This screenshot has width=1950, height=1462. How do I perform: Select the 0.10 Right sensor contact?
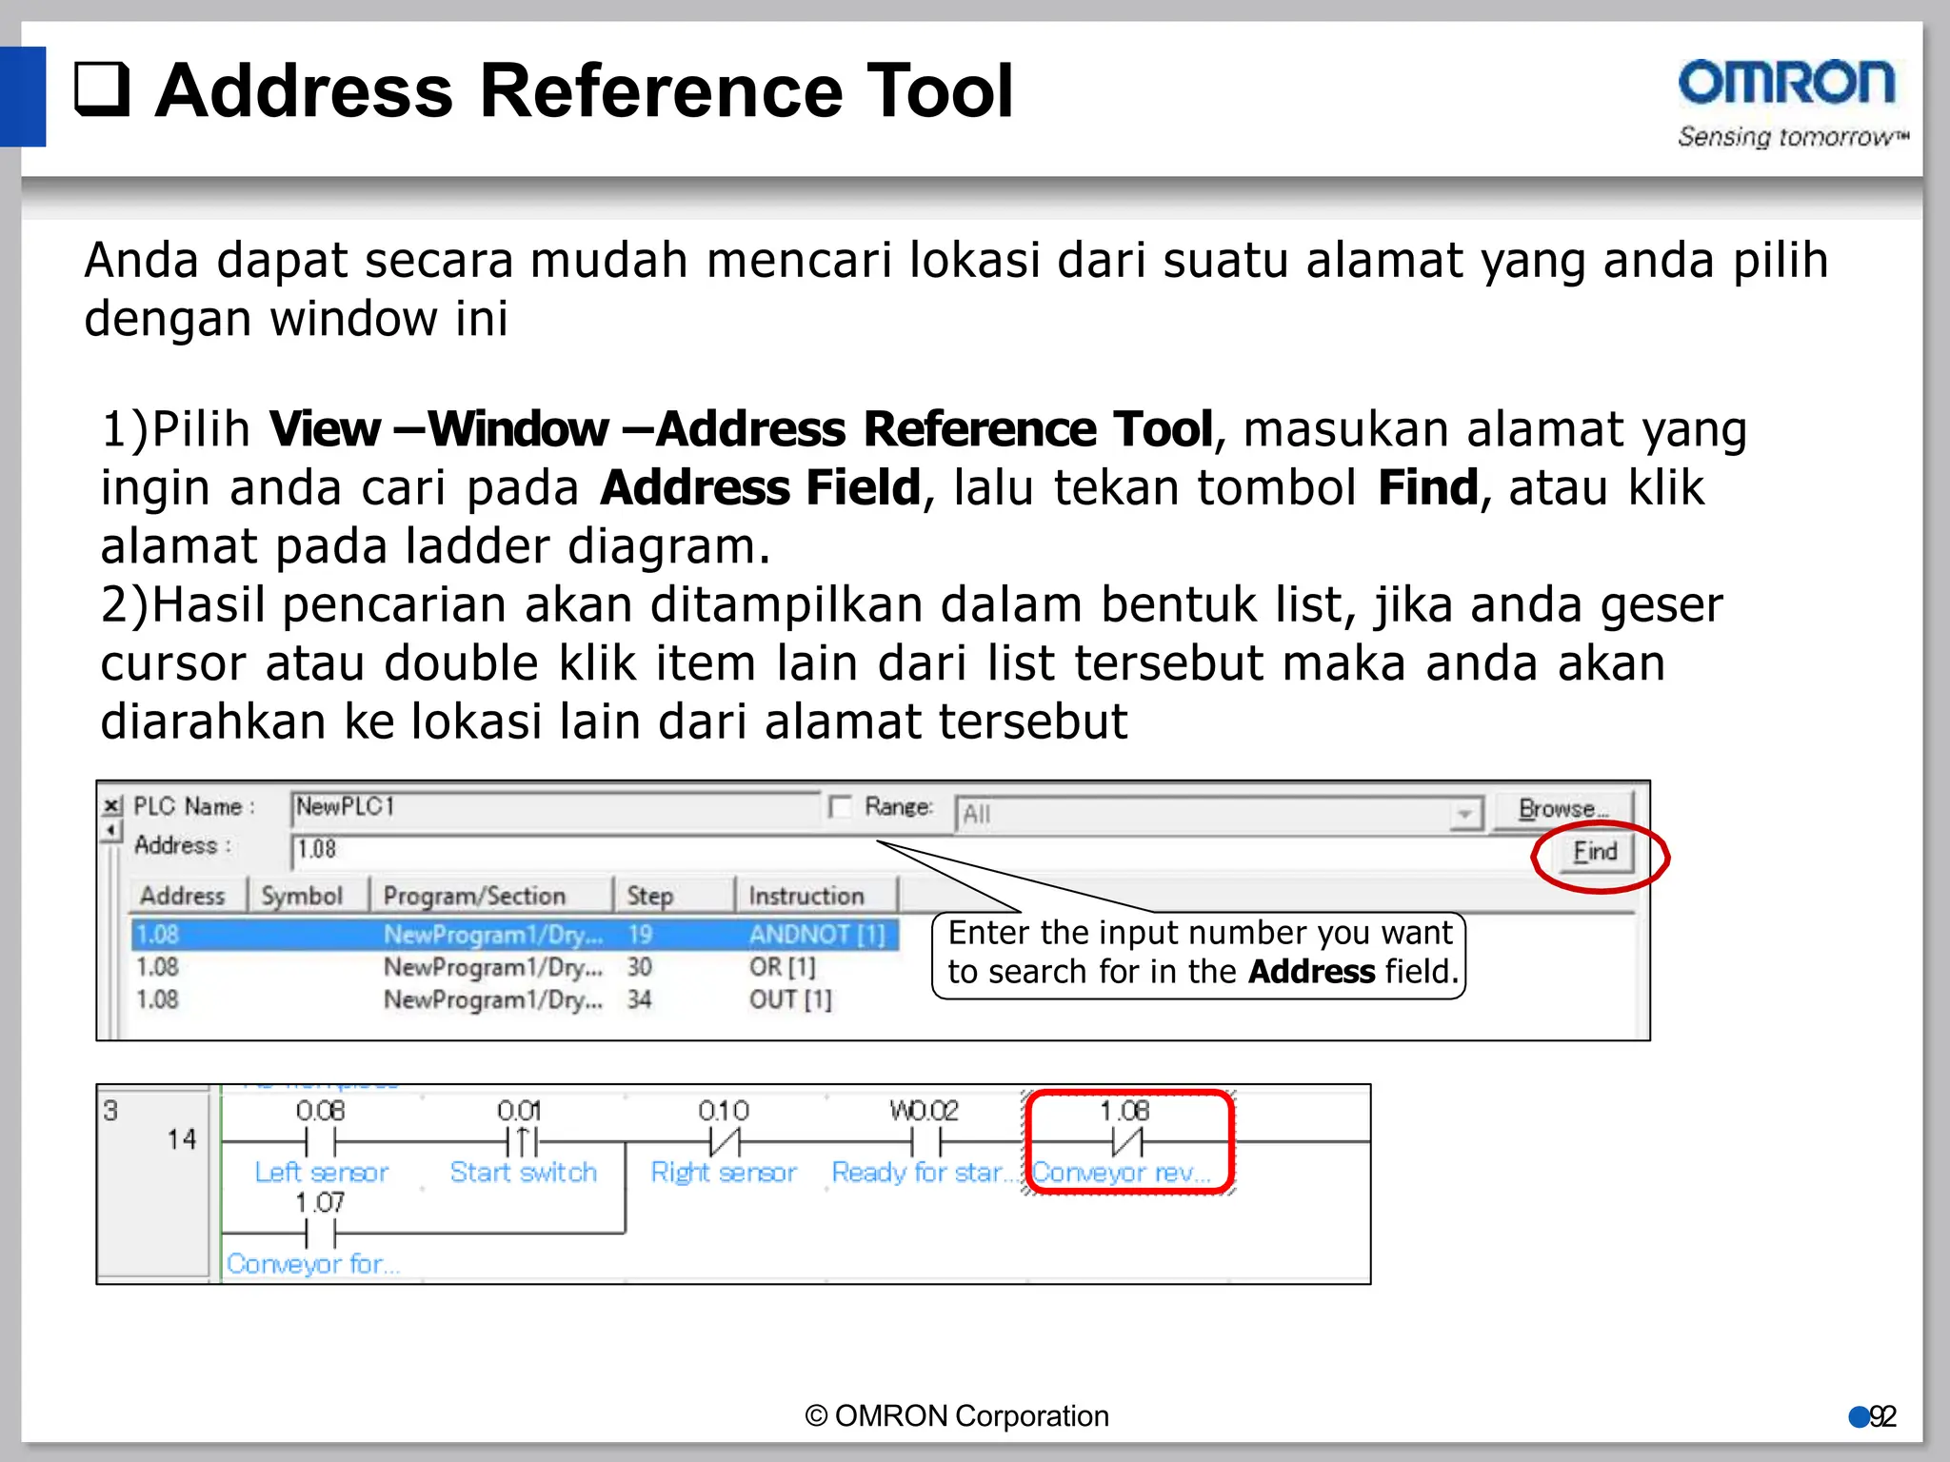coord(725,1140)
